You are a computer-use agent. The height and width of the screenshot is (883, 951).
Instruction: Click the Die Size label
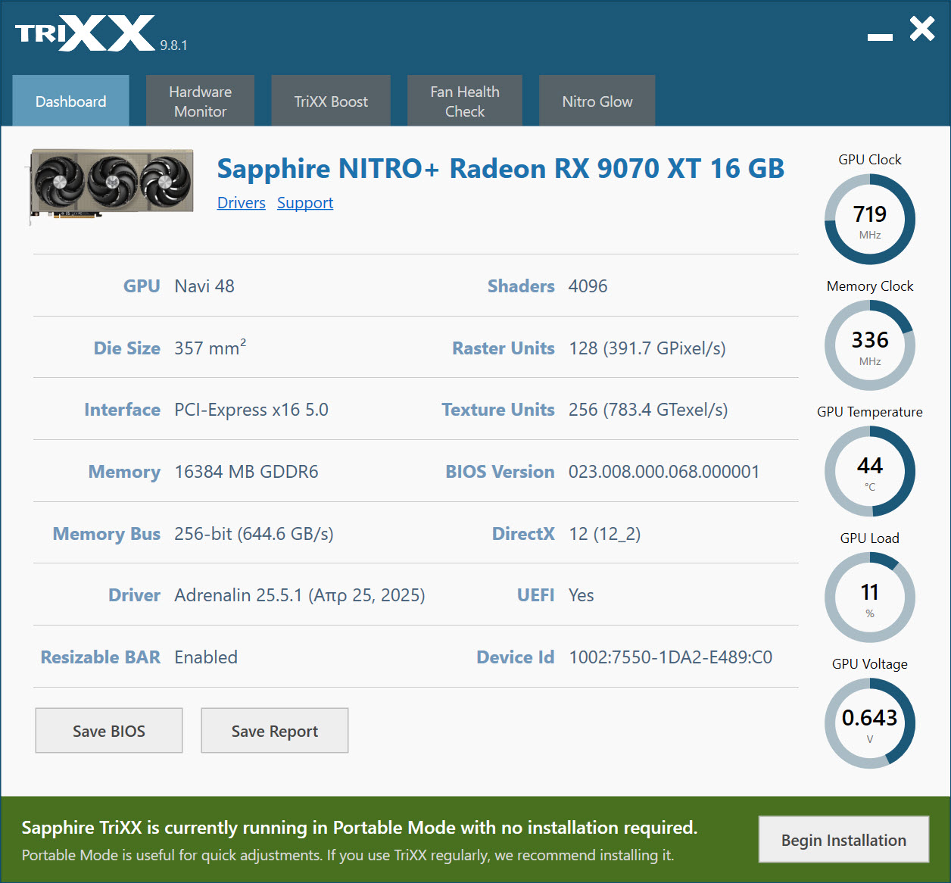[127, 348]
